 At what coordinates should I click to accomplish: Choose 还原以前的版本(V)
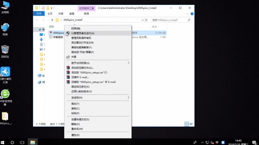[98, 91]
